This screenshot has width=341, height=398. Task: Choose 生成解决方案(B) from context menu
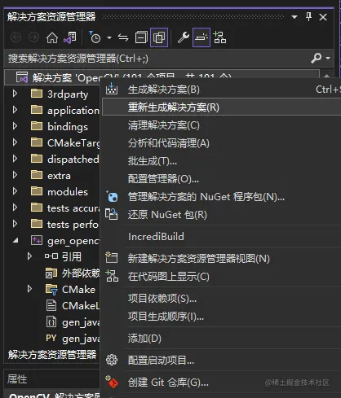coord(221,90)
